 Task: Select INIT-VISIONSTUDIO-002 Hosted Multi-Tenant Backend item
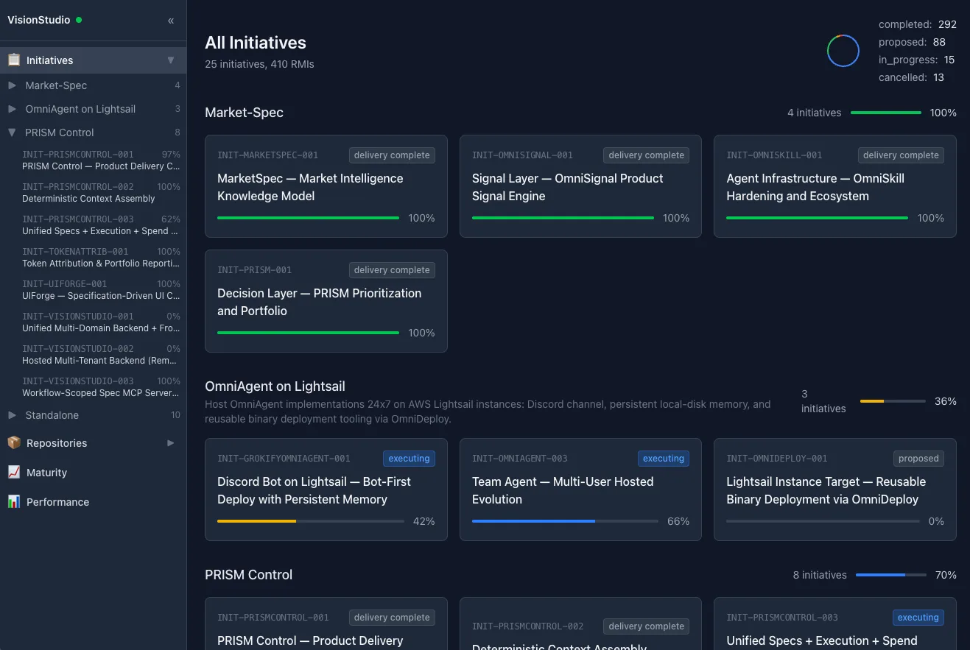[101, 355]
